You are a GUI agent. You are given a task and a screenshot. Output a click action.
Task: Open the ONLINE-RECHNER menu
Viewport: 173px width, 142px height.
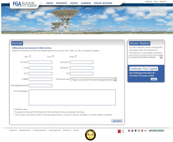click(103, 3)
